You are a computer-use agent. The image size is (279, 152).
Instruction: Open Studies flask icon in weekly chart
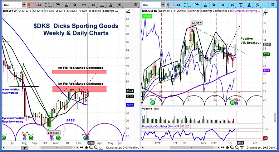[x=66, y=5]
